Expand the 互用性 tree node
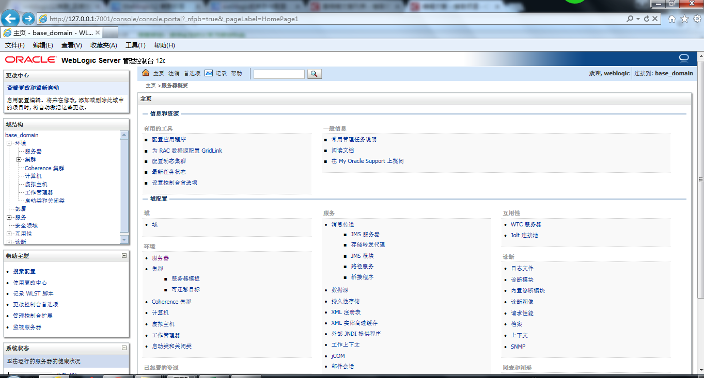The height and width of the screenshot is (378, 704). [9, 234]
